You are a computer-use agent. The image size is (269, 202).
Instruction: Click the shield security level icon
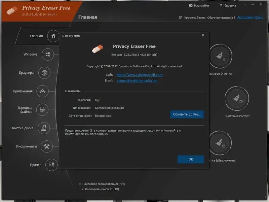180,18
